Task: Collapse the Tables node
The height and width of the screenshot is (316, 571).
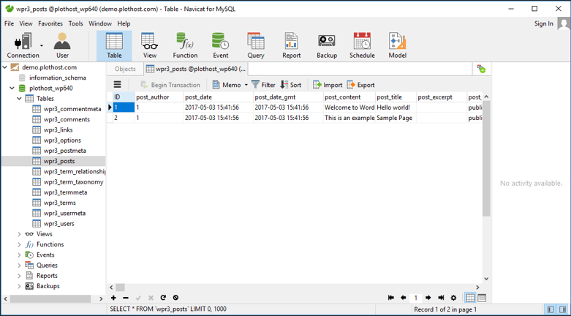Action: coord(19,99)
